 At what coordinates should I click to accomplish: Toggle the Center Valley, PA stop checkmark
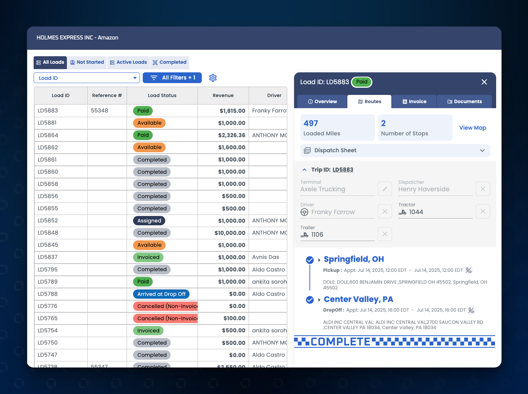(310, 300)
